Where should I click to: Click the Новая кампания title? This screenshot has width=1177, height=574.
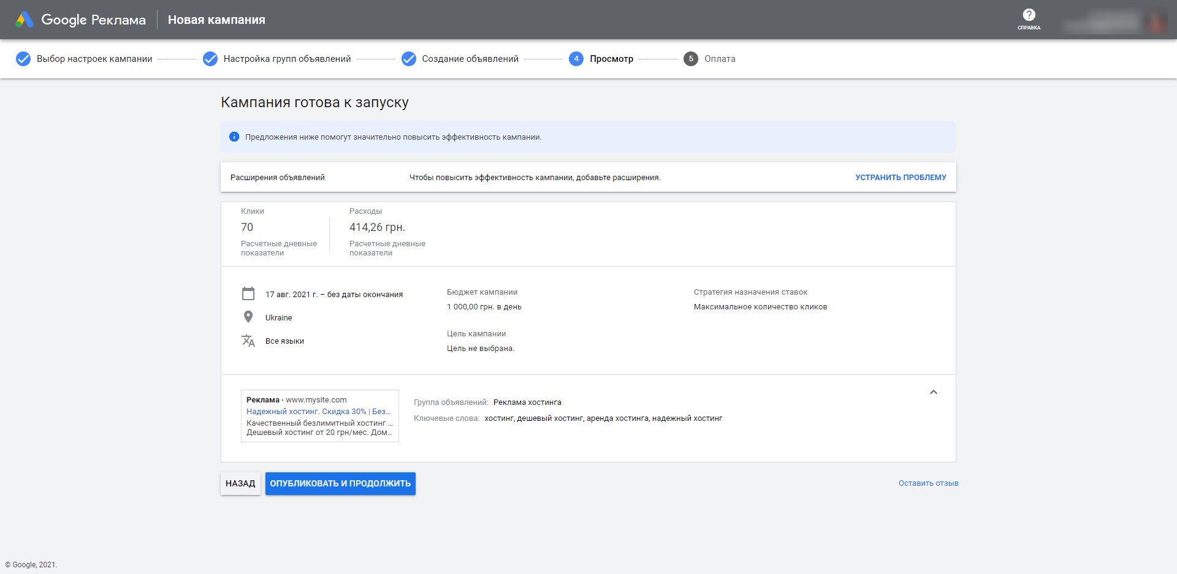click(216, 20)
